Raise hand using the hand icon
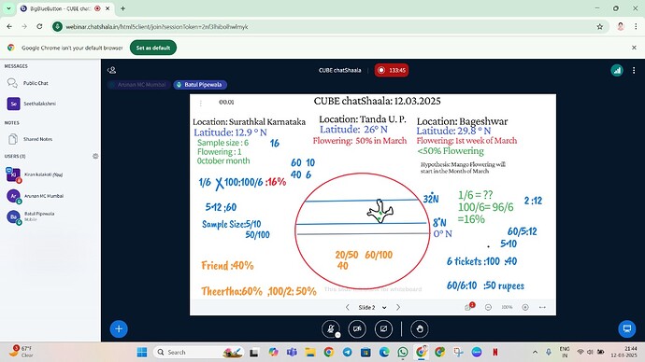645x362 pixels. tap(420, 328)
